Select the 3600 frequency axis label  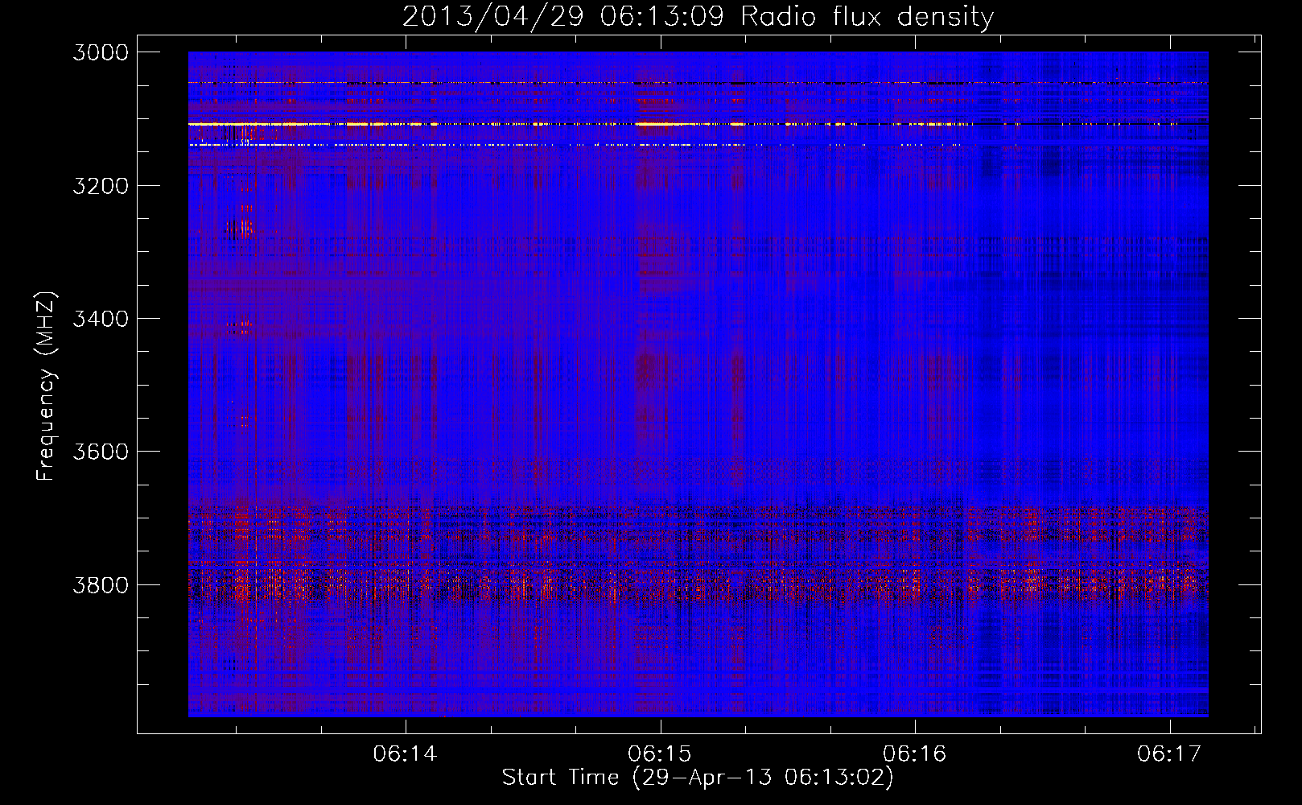tap(101, 452)
